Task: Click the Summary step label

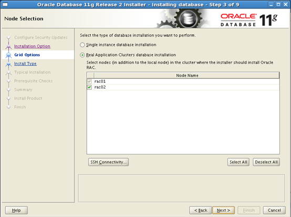Action: click(x=23, y=90)
